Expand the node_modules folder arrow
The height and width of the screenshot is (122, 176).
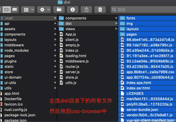pyautogui.click(x=55, y=51)
